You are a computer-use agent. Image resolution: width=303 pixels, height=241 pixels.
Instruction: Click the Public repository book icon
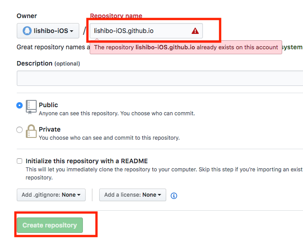coord(31,107)
